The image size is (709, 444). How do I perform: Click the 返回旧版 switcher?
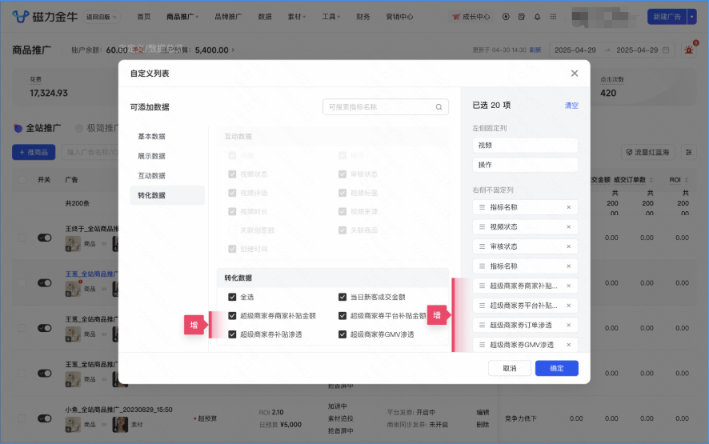[102, 17]
